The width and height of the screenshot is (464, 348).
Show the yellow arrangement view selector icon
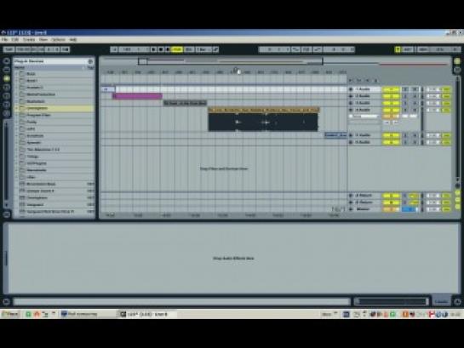click(x=457, y=61)
